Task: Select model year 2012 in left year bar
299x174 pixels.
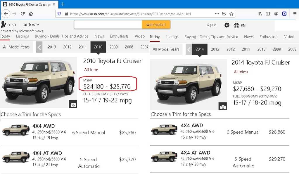Action: 67,47
